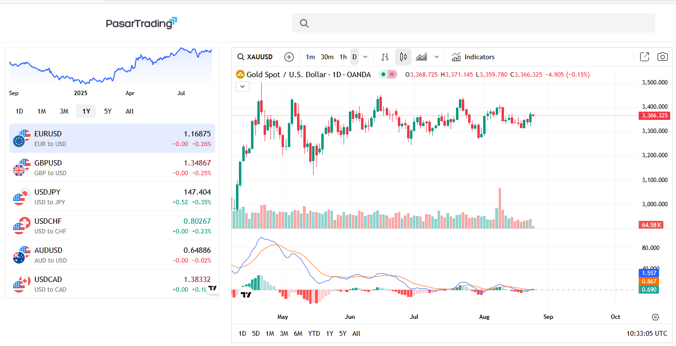Click the 3,366.325 current price label
676x346 pixels.
tap(655, 115)
